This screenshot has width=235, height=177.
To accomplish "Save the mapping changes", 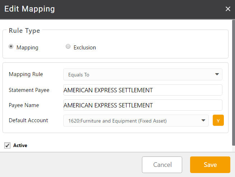I will 210,165.
